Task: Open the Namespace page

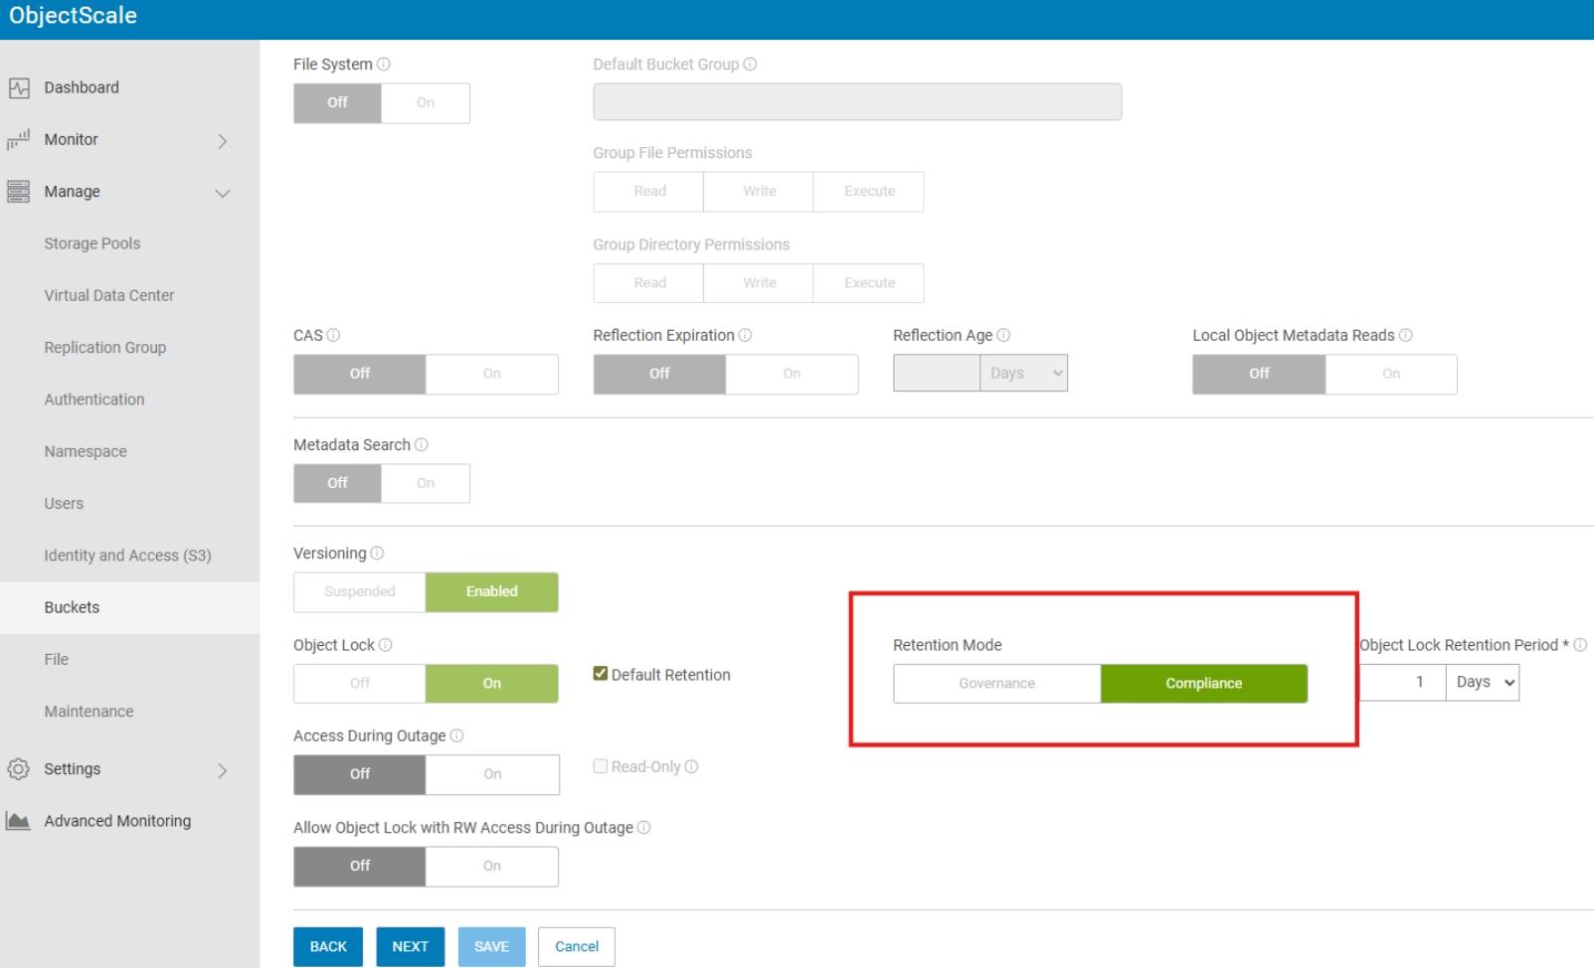Action: coord(86,452)
